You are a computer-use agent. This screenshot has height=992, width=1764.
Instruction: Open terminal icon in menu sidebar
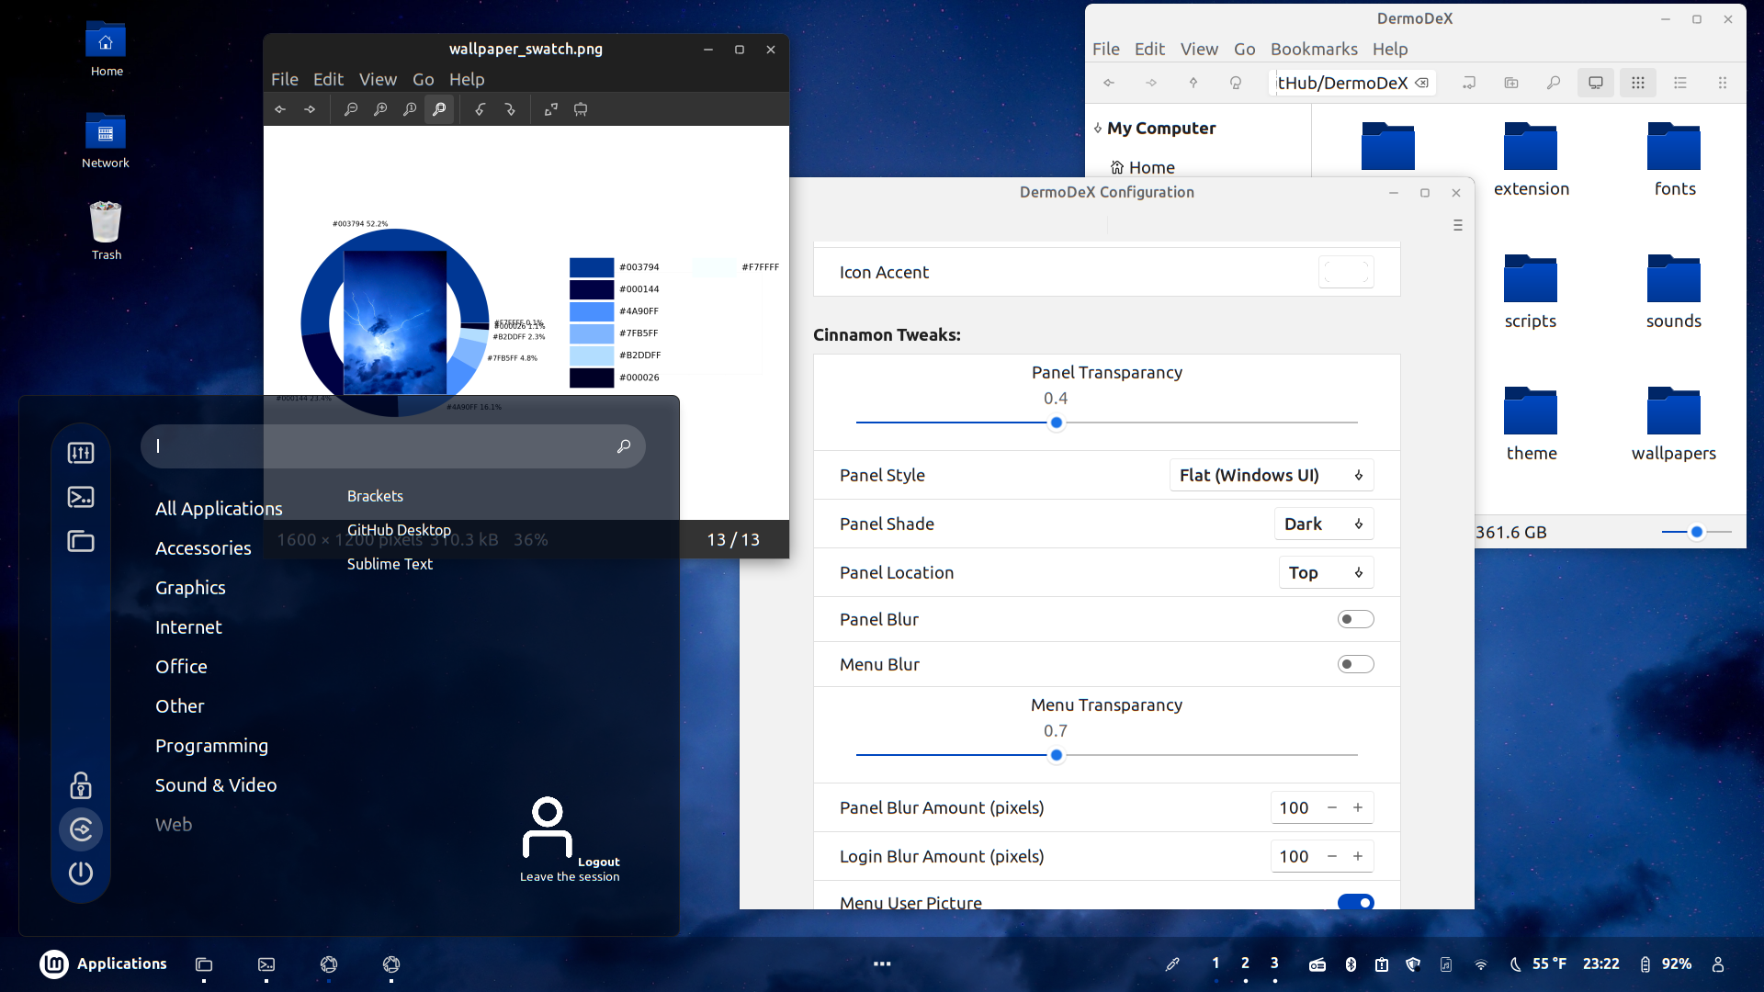click(x=81, y=497)
